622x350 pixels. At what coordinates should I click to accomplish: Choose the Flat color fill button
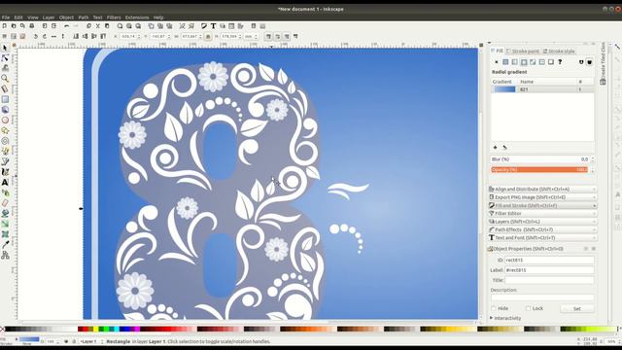[x=505, y=62]
